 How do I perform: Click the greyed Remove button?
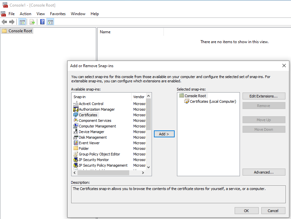coord(264,106)
